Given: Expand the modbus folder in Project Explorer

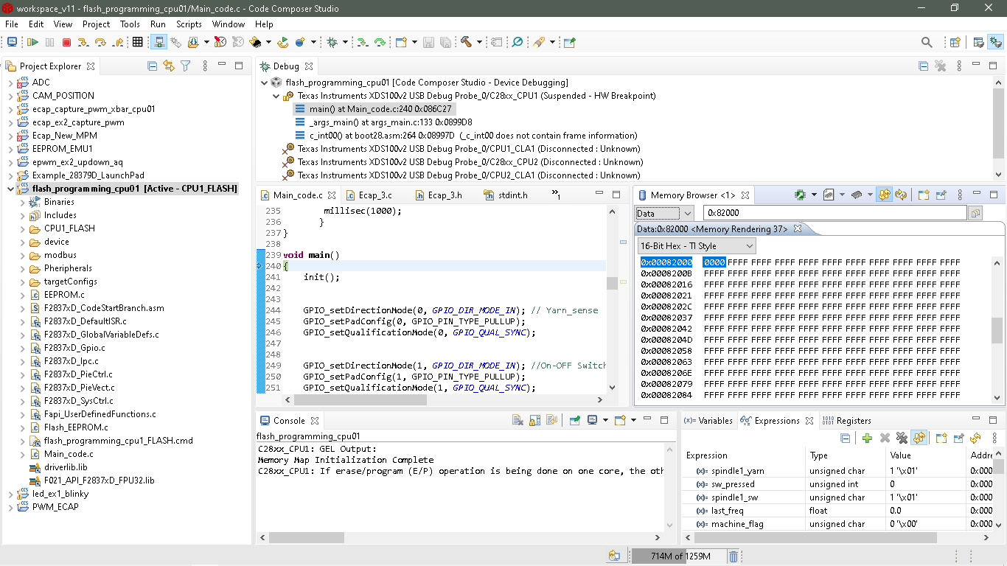Looking at the screenshot, I should [22, 255].
